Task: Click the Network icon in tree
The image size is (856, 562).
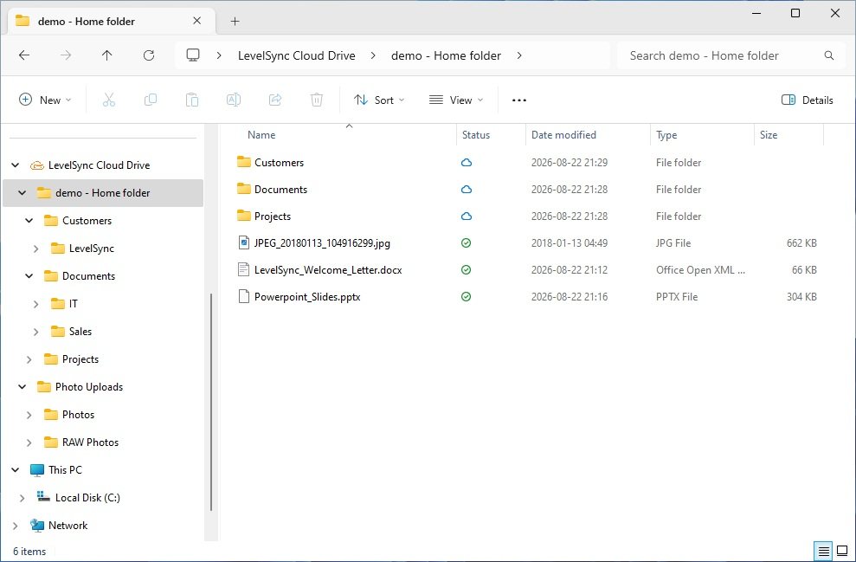Action: click(36, 525)
